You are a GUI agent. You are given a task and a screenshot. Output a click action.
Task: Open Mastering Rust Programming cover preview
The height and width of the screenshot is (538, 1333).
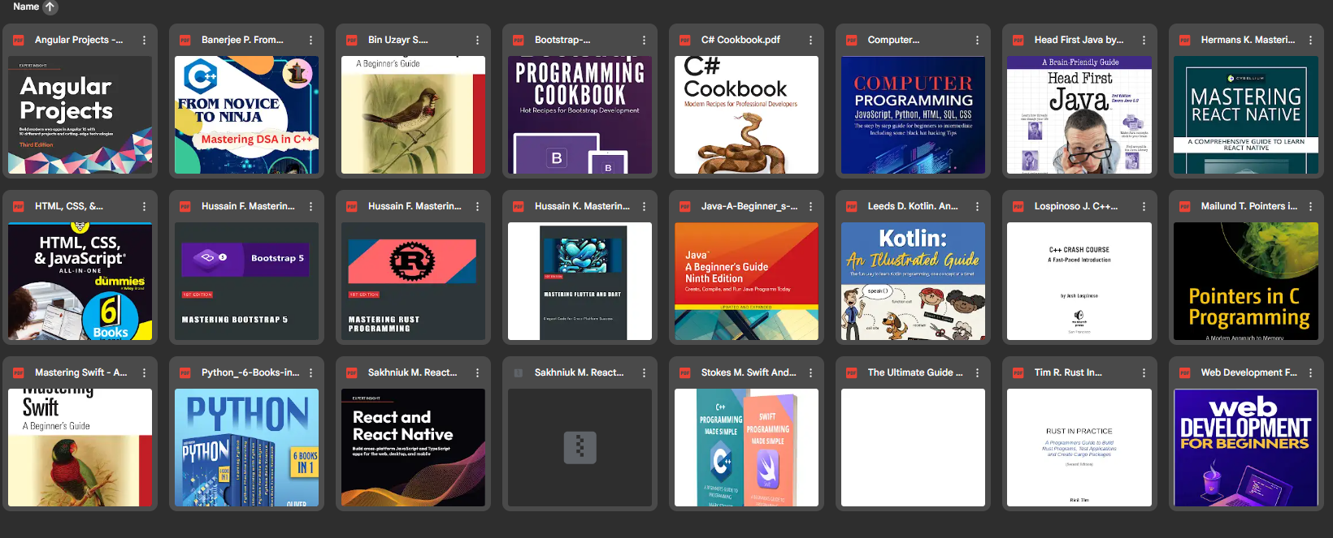tap(413, 281)
